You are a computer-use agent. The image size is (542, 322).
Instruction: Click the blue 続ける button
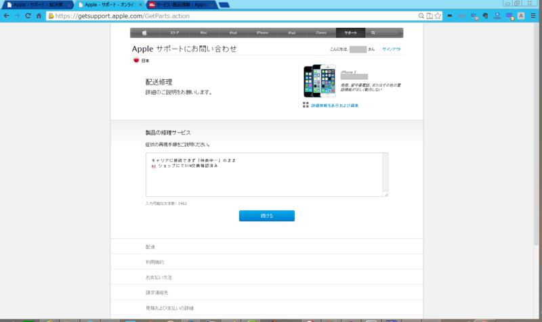pyautogui.click(x=267, y=216)
